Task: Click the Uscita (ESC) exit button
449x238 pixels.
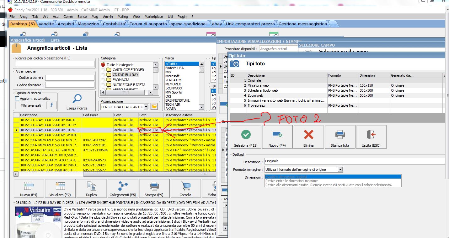Action: [x=371, y=137]
